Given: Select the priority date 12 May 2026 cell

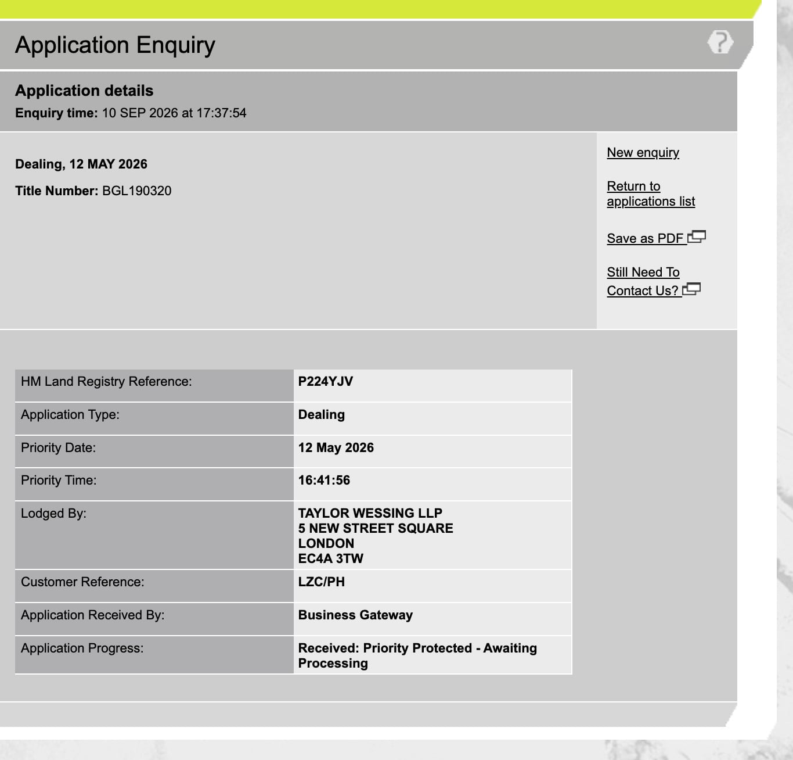Looking at the screenshot, I should (432, 451).
